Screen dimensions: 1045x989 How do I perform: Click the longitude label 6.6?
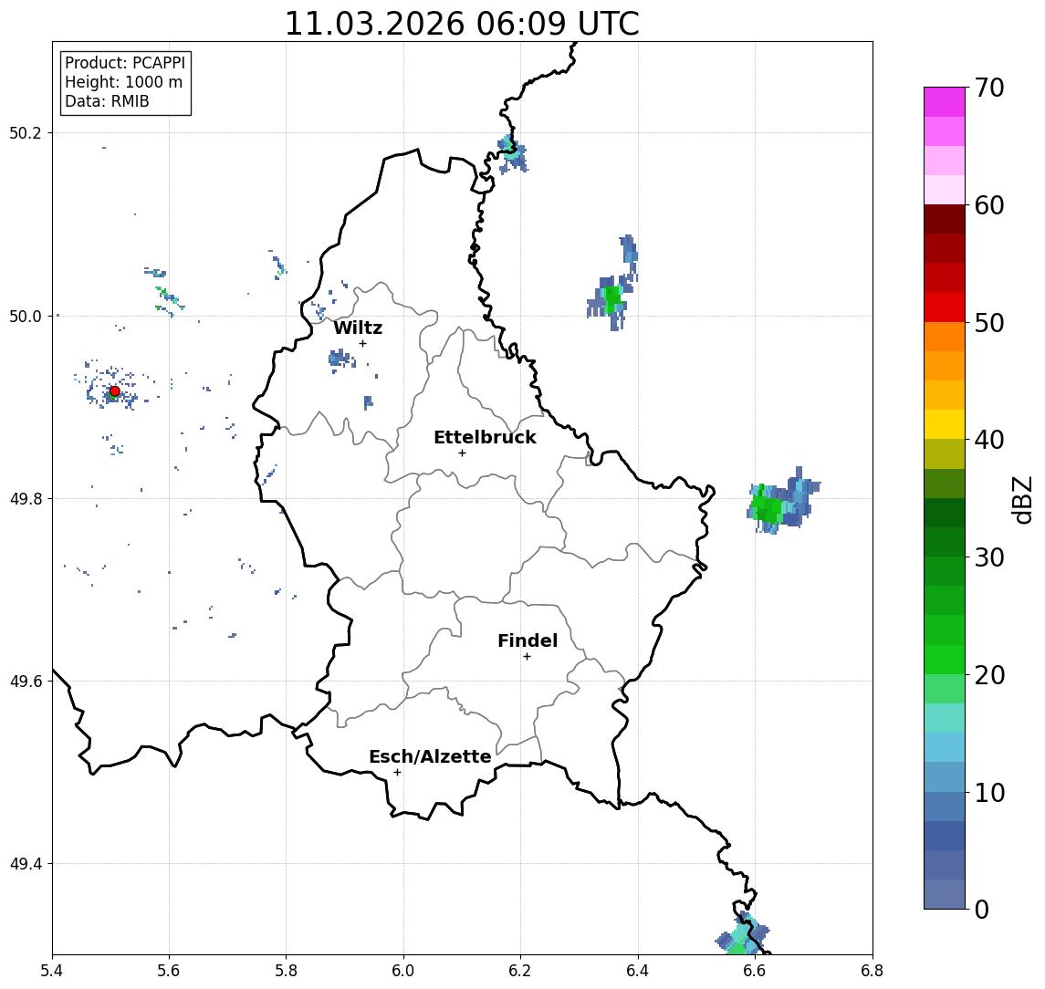(755, 971)
